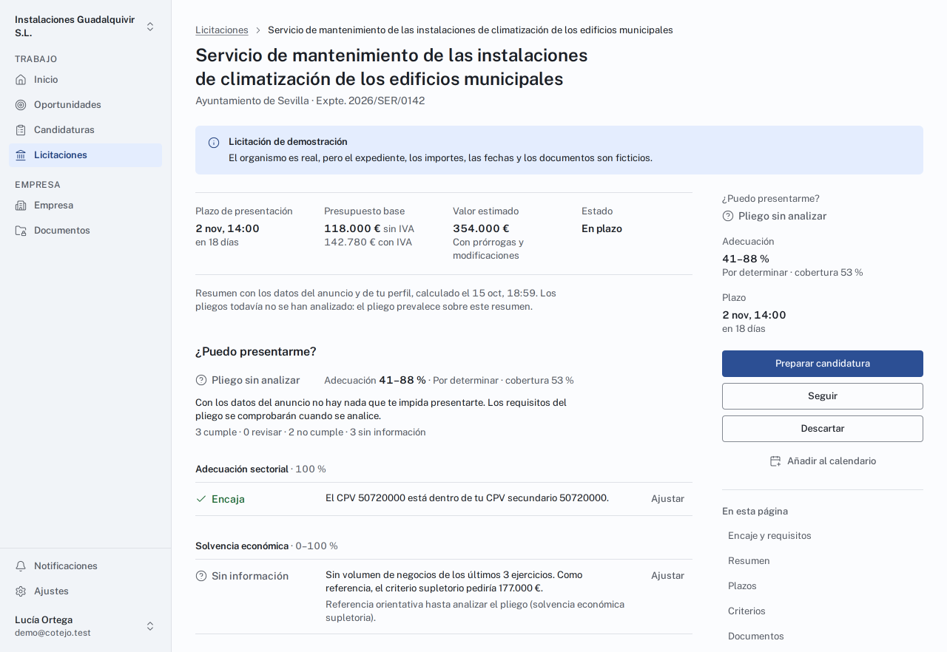Open Notificaciones
The width and height of the screenshot is (947, 652).
(85, 566)
